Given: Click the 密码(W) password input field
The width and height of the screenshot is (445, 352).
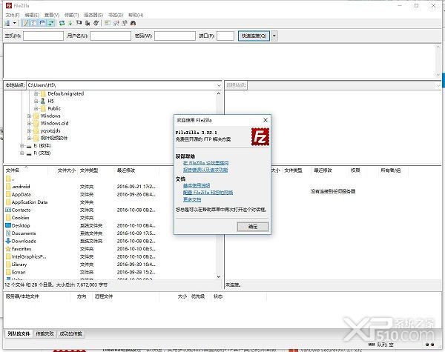Looking at the screenshot, I should [x=175, y=36].
